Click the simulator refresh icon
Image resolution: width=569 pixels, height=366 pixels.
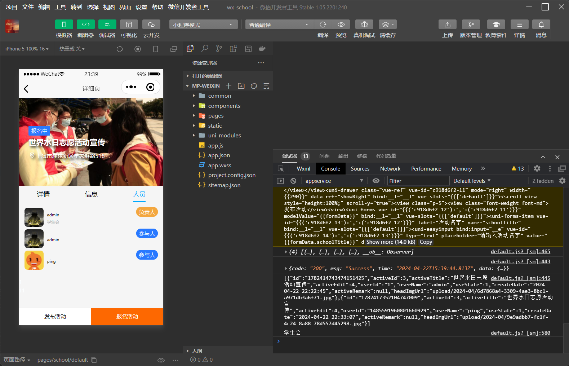coord(120,49)
